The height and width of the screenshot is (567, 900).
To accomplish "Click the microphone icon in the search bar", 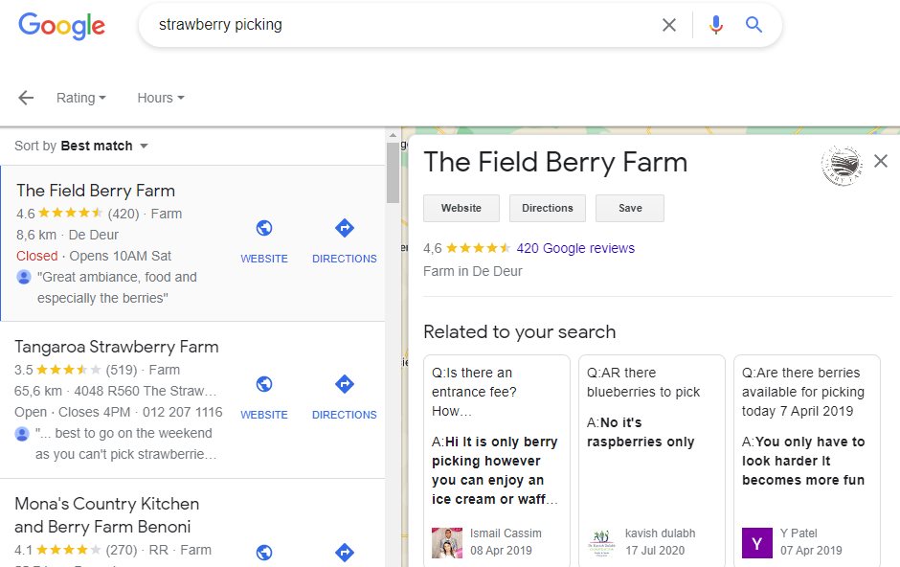I will click(715, 24).
